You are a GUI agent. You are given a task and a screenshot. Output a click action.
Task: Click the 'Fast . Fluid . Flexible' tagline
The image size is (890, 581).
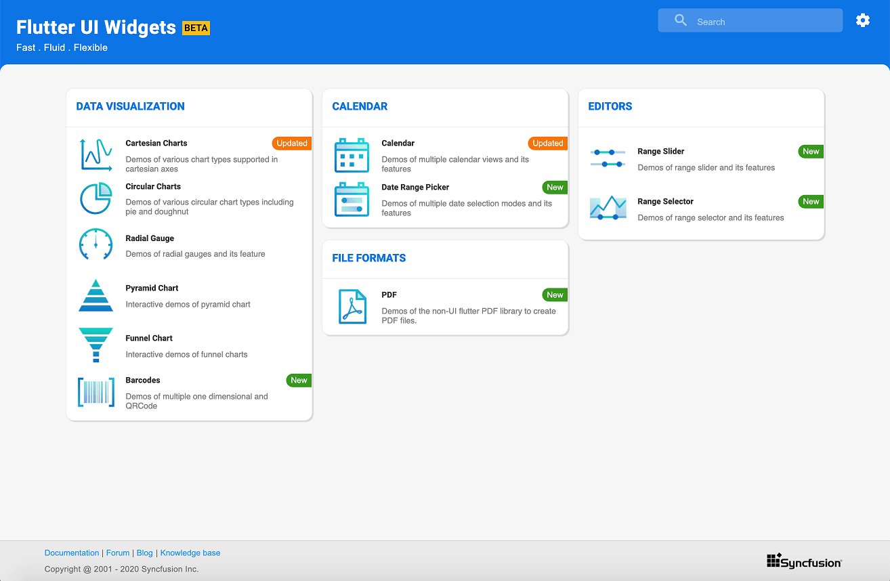coord(62,48)
